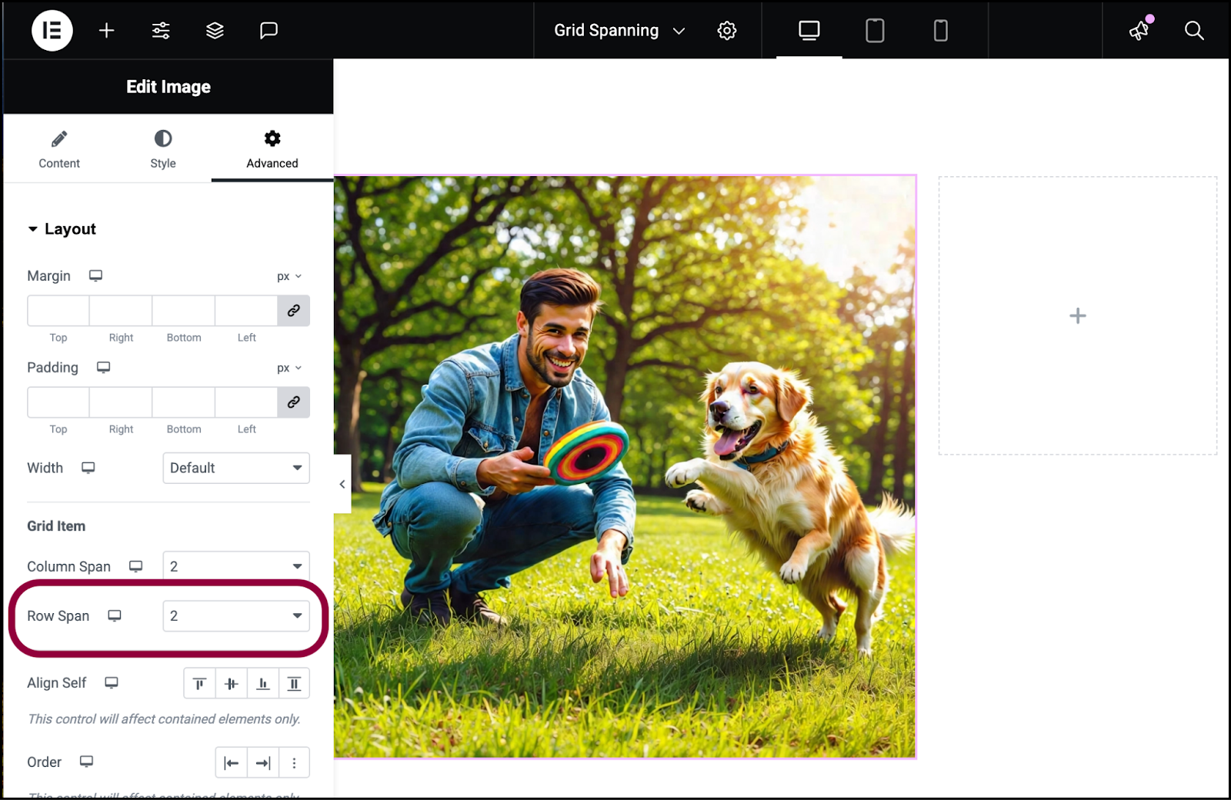Open the Notes comment icon
The width and height of the screenshot is (1231, 800).
click(269, 31)
